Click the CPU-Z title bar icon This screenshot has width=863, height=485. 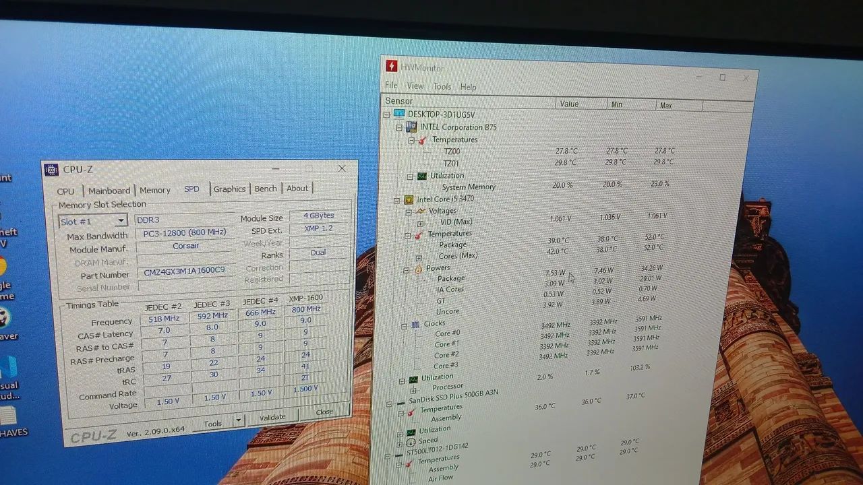(x=51, y=169)
